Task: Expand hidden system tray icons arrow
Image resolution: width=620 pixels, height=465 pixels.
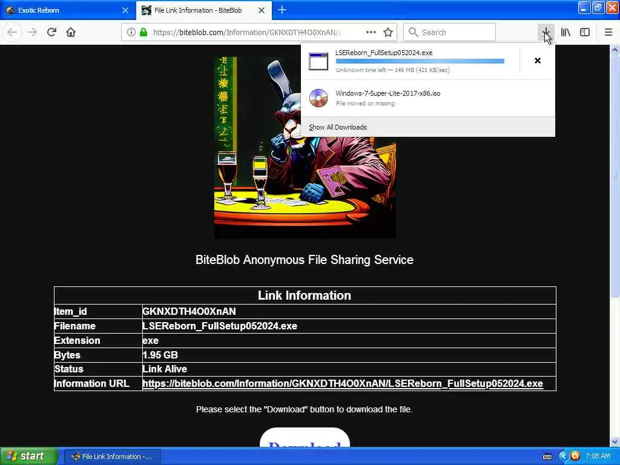Action: 563,457
